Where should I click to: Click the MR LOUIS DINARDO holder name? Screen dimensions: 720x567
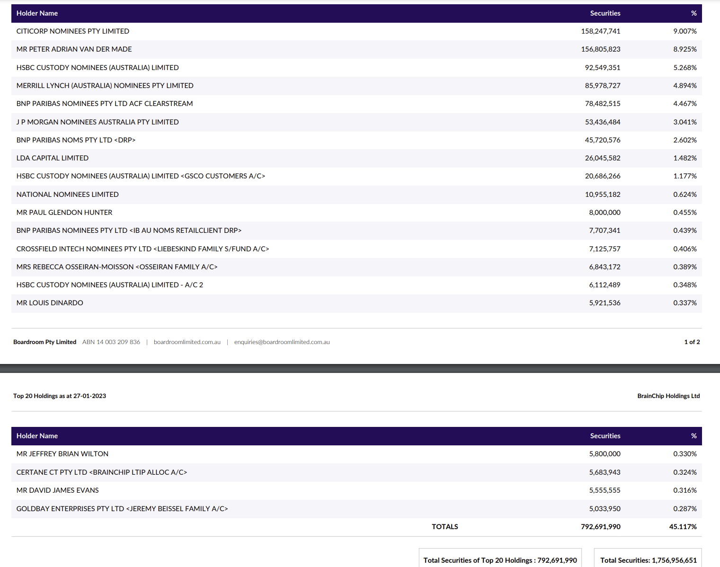[x=50, y=303]
